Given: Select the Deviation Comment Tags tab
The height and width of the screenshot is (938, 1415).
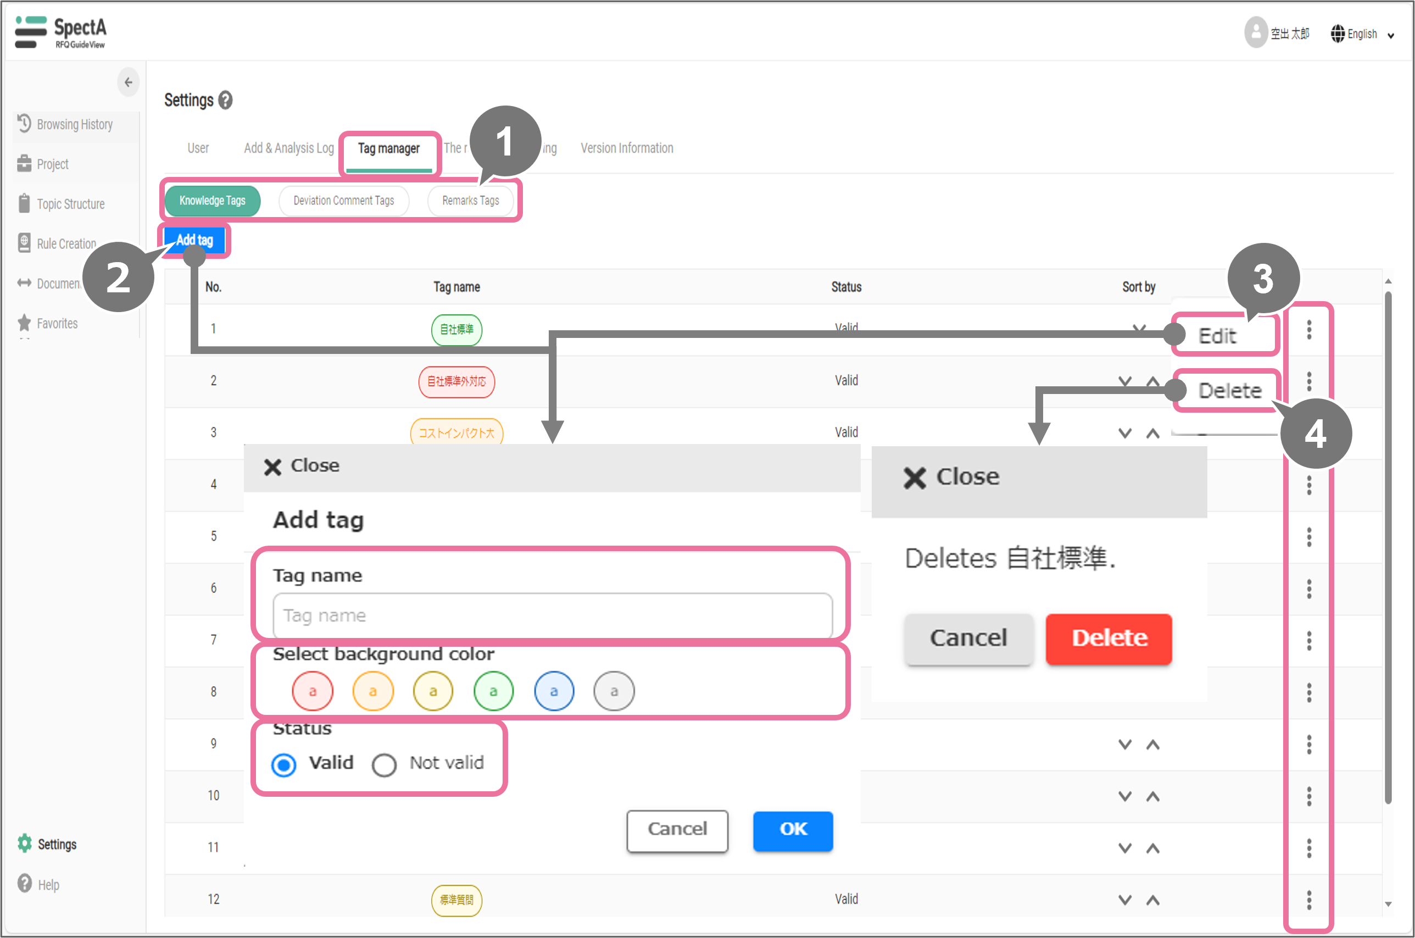Looking at the screenshot, I should point(343,201).
